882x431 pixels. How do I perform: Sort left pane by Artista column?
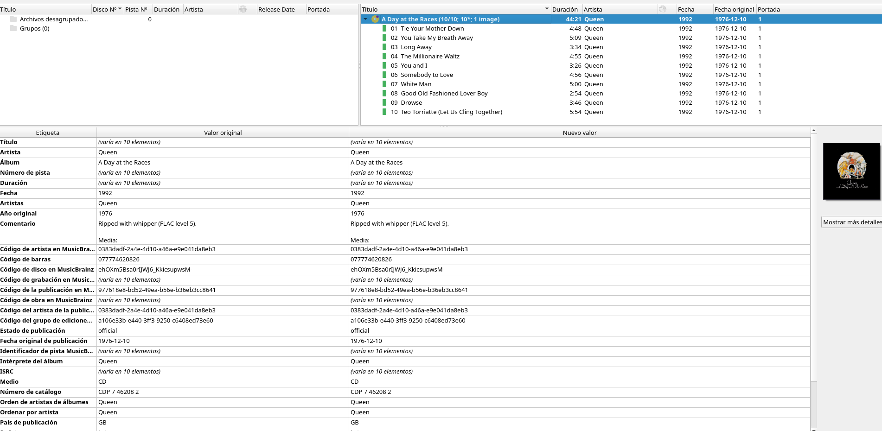click(x=210, y=9)
